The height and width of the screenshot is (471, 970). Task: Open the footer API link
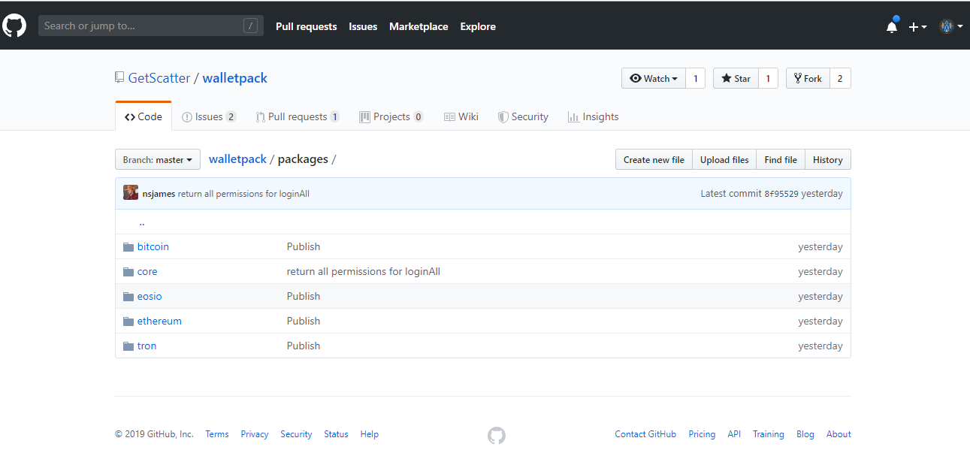click(734, 434)
